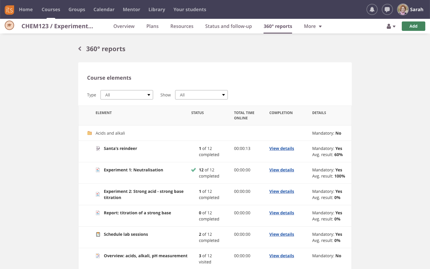Open the notifications bell icon
The image size is (430, 269).
(x=372, y=9)
